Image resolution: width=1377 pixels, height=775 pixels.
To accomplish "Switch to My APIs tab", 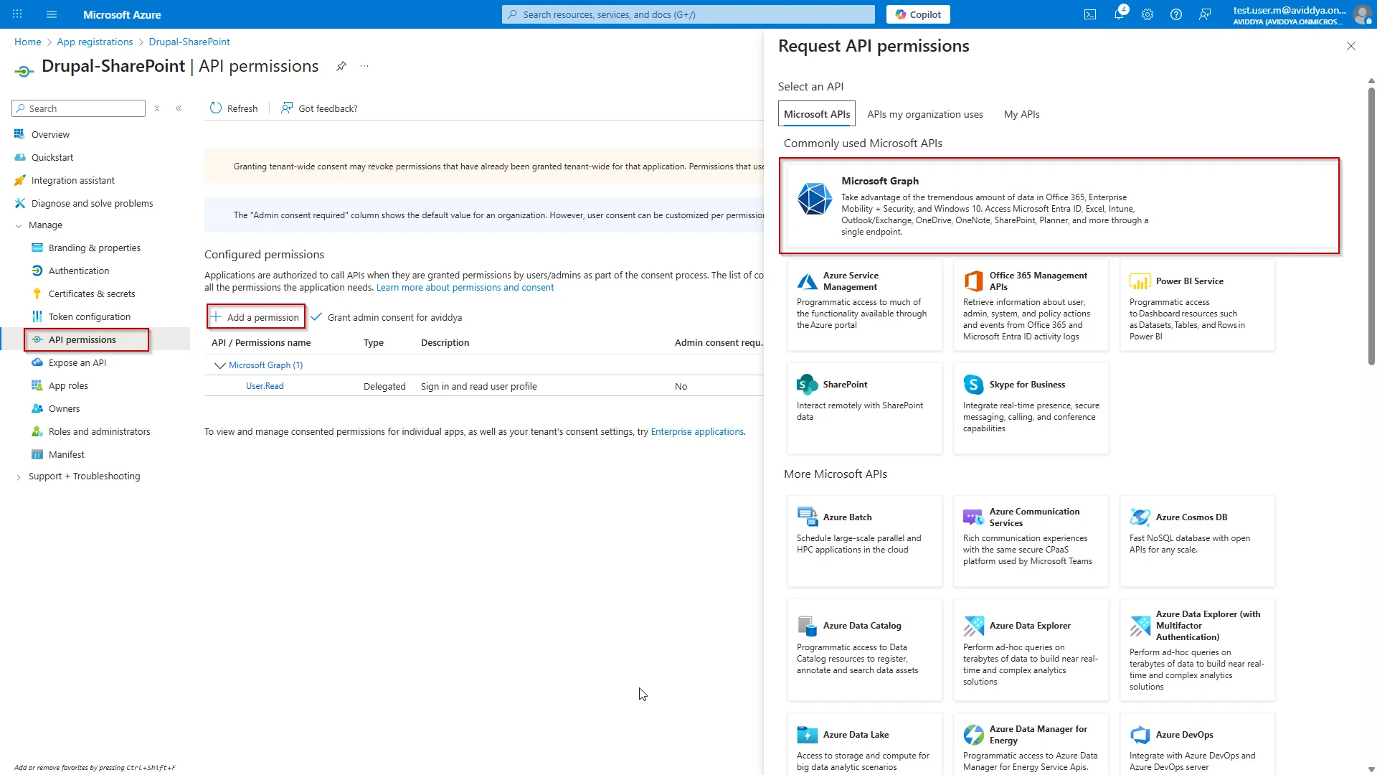I will [x=1021, y=114].
